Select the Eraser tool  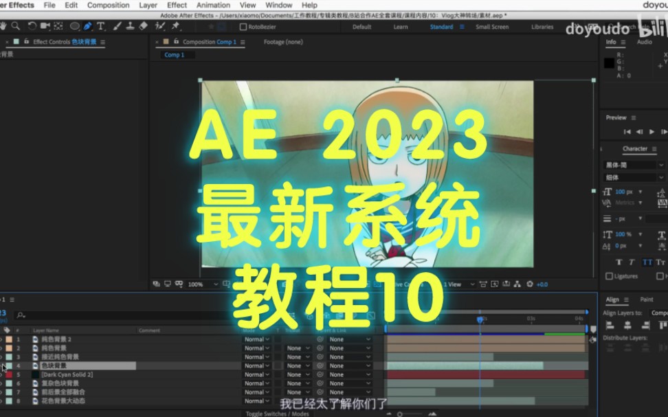tap(143, 26)
